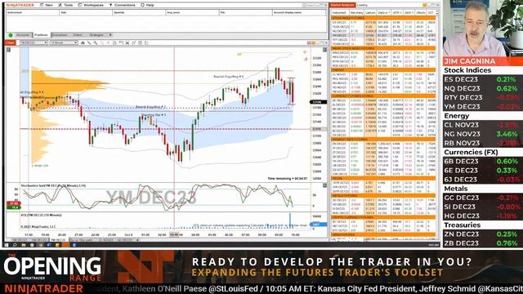Open the Help menu
This screenshot has width=523, height=294.
147,5
